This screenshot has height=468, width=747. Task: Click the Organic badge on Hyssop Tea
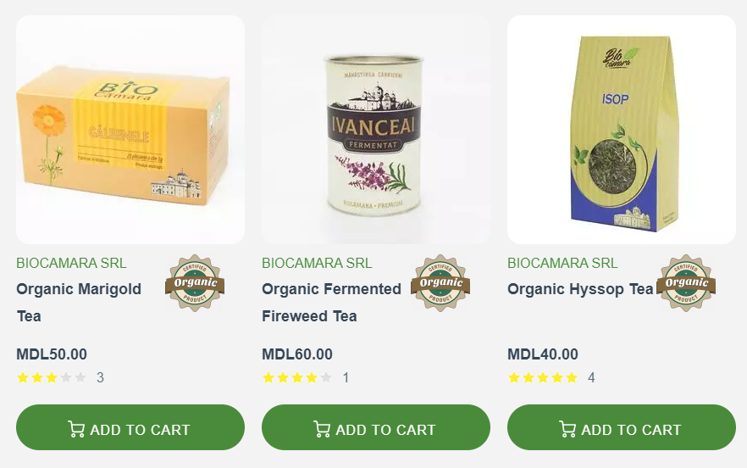[x=686, y=283]
